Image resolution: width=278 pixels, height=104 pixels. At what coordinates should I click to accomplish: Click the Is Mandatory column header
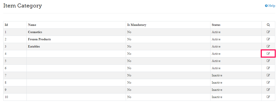[x=137, y=25]
